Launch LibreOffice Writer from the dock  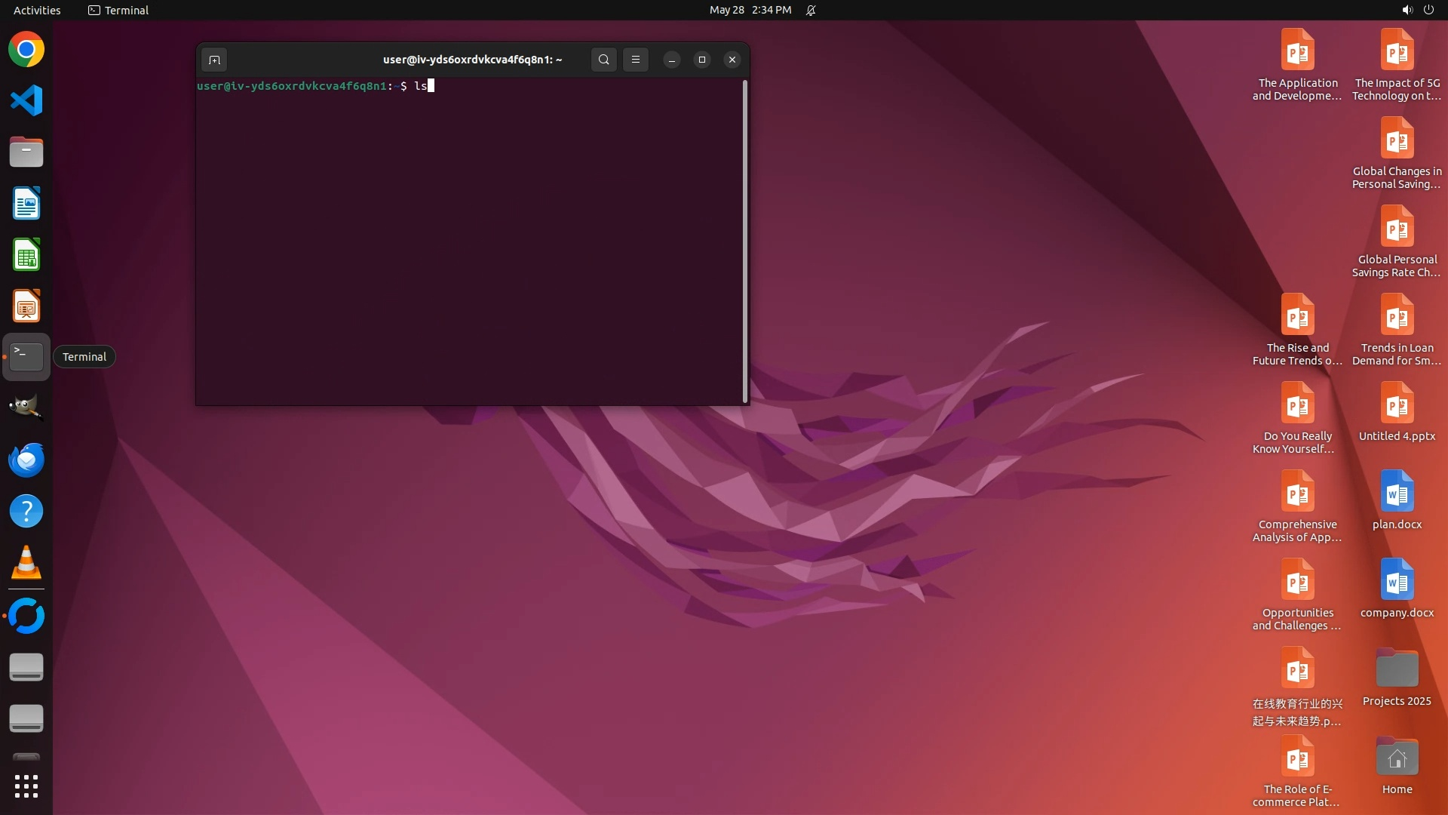pos(26,204)
